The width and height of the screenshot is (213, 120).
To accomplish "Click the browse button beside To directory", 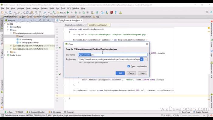I will pyautogui.click(x=146, y=59).
